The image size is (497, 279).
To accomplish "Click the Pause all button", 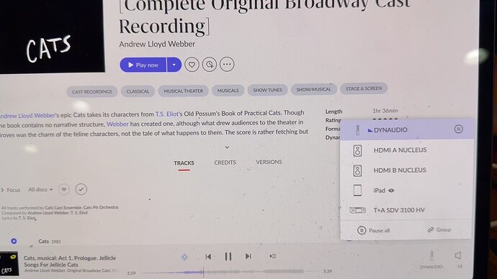I will (x=373, y=230).
